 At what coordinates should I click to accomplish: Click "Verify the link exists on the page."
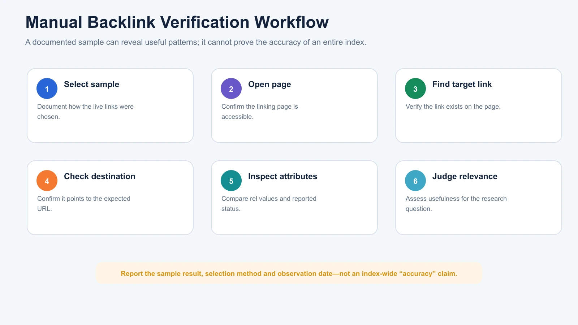click(x=453, y=107)
